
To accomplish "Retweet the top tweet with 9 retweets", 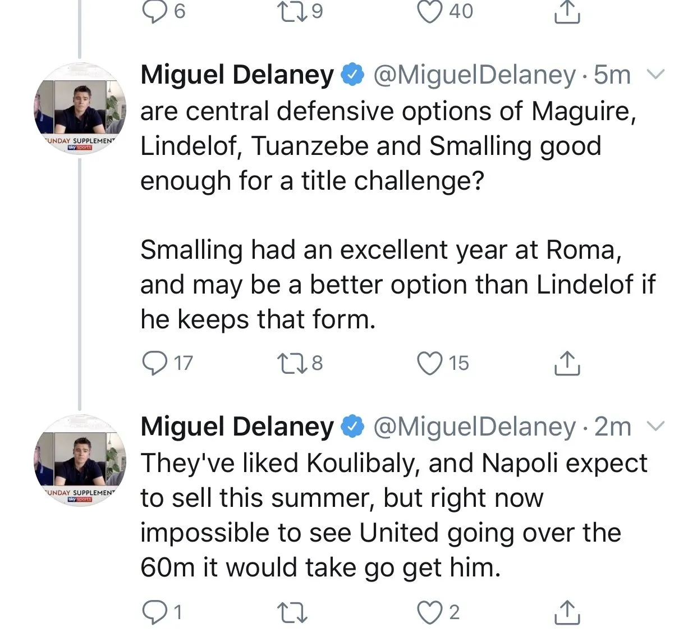I will [x=292, y=11].
